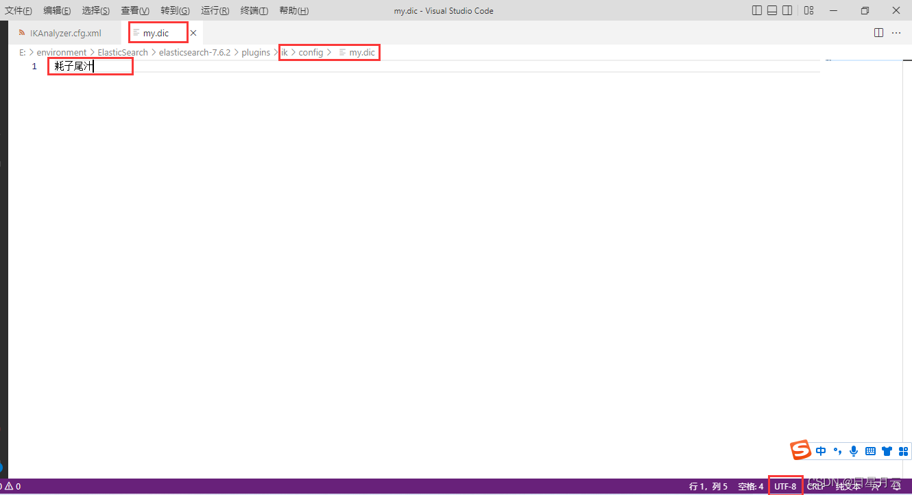Expand the elasticsearch-7.6.2 breadcrumb
This screenshot has width=912, height=495.
(195, 52)
